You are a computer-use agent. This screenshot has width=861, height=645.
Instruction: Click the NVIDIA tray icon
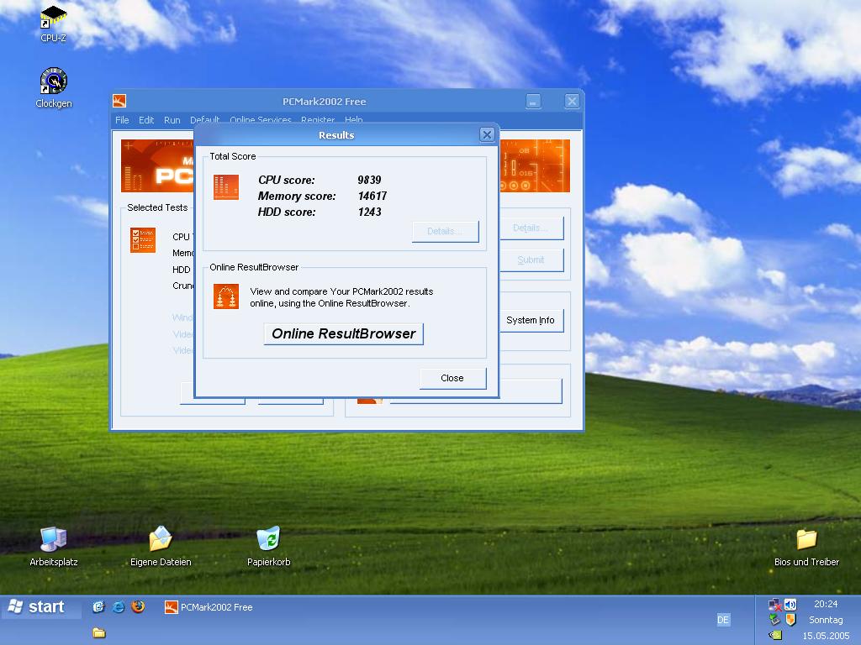click(x=774, y=635)
